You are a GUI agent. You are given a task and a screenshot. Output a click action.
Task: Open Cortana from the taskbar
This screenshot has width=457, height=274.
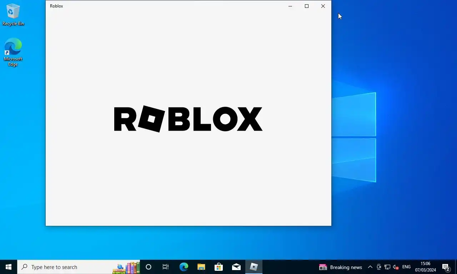pos(149,267)
